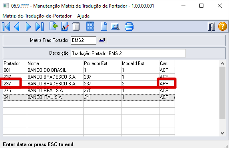Click Portador Ext cell 275
Screen dimensions: 229x148
tap(102, 91)
